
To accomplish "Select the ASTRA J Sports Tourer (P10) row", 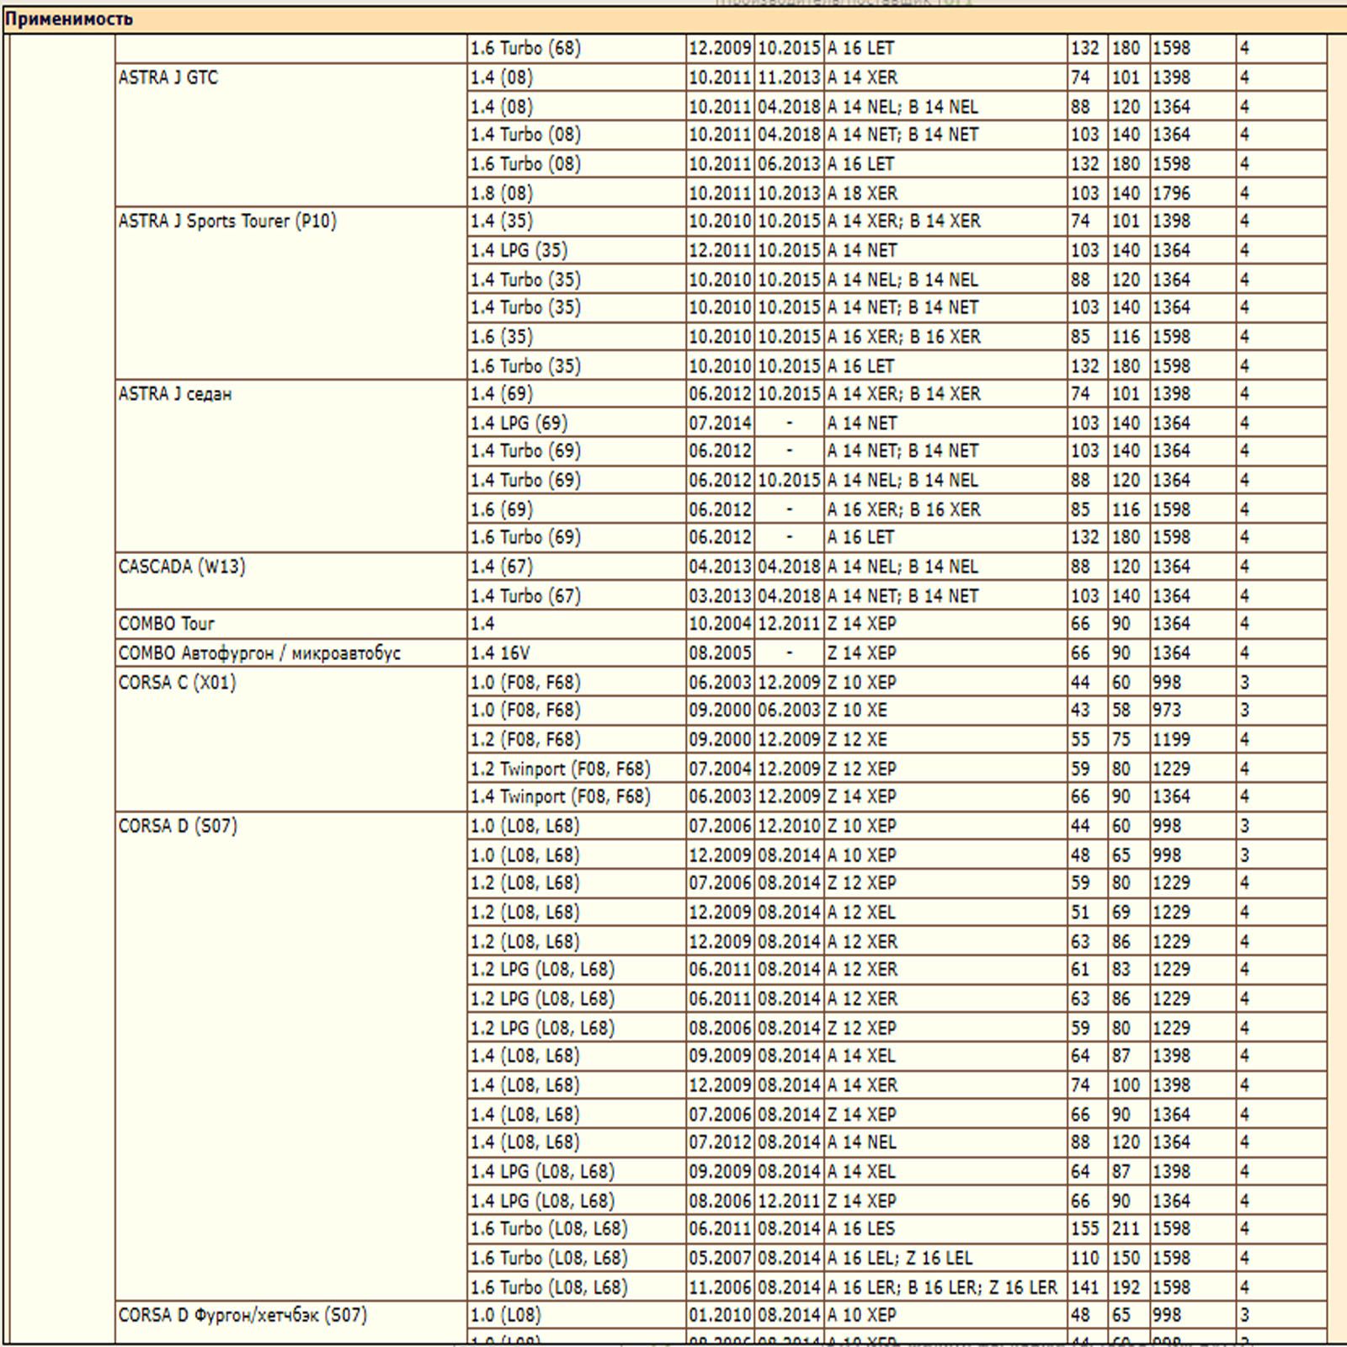I will pos(227,221).
